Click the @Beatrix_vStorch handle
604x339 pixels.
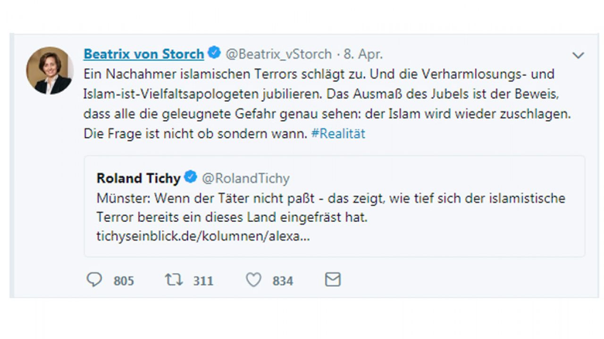[x=278, y=54]
